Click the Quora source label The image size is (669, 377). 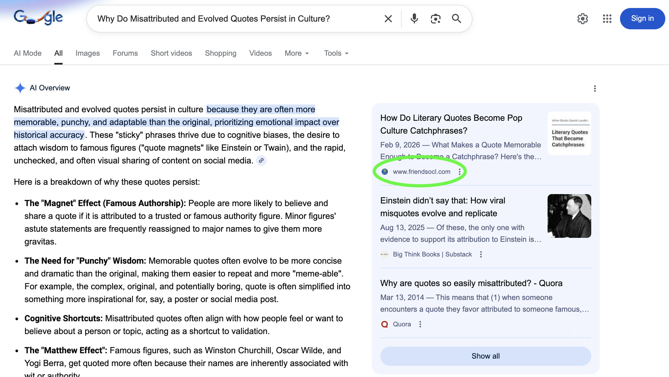pyautogui.click(x=402, y=324)
